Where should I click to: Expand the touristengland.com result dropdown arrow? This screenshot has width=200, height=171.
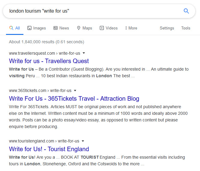(83, 141)
